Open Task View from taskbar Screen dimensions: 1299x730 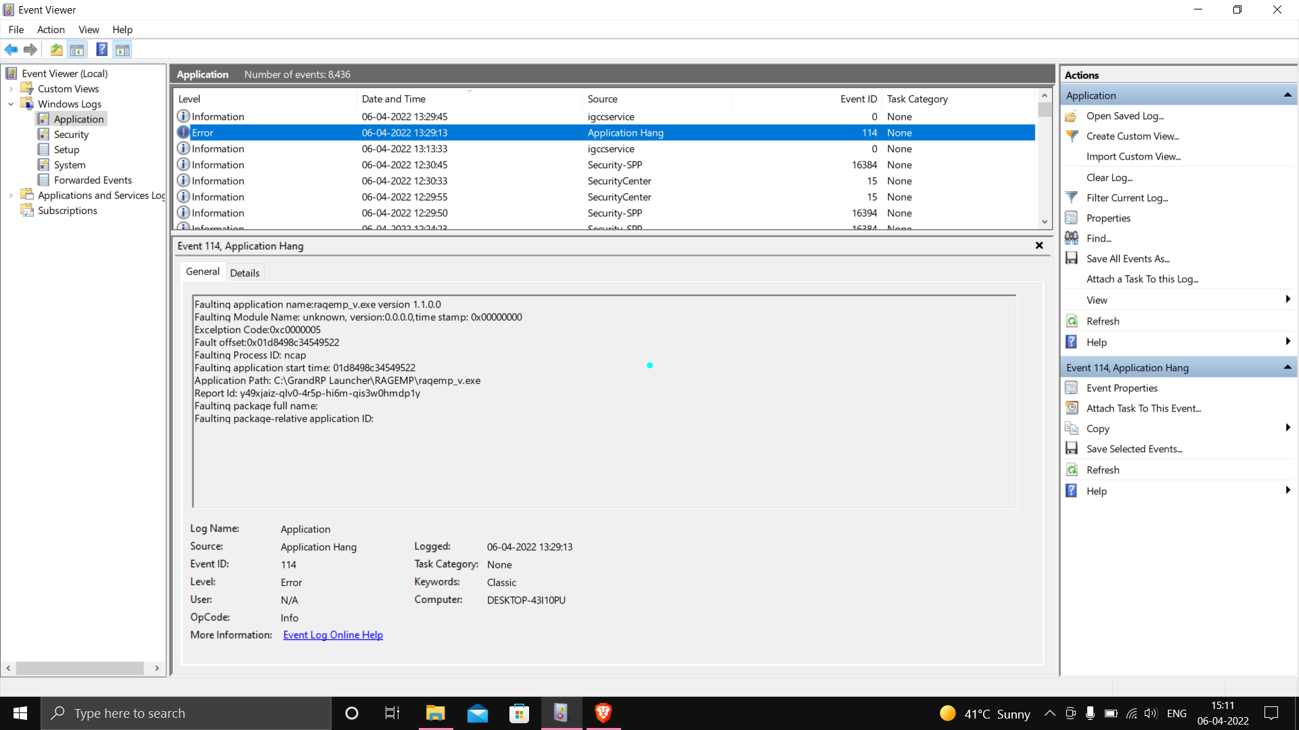[x=392, y=713]
